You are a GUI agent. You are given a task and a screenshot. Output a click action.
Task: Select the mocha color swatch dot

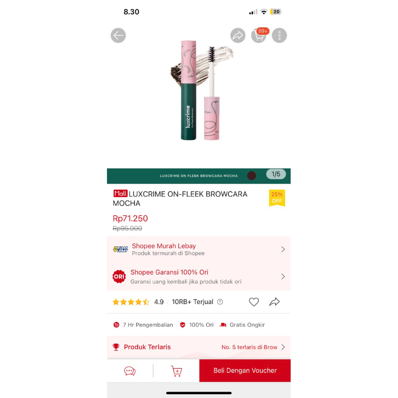[252, 176]
